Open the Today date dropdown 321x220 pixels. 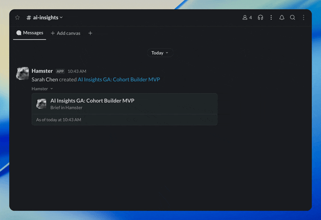(160, 53)
